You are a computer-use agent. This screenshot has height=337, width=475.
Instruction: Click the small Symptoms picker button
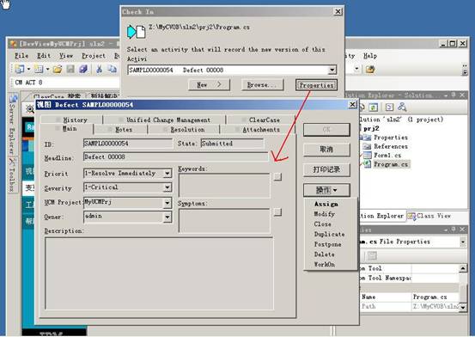coord(277,211)
